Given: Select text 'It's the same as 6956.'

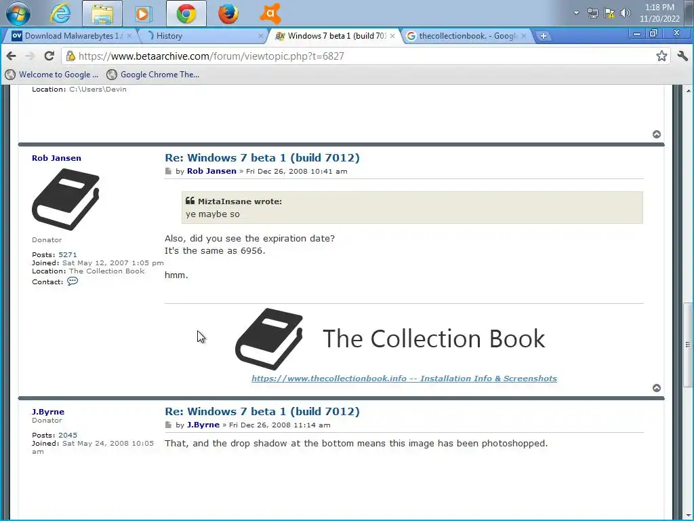Looking at the screenshot, I should coord(215,251).
